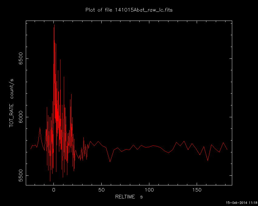Click the timestamp '15-Oct-2014 11:18'
Image resolution: width=258 pixels, height=206 pixels.
[241, 203]
